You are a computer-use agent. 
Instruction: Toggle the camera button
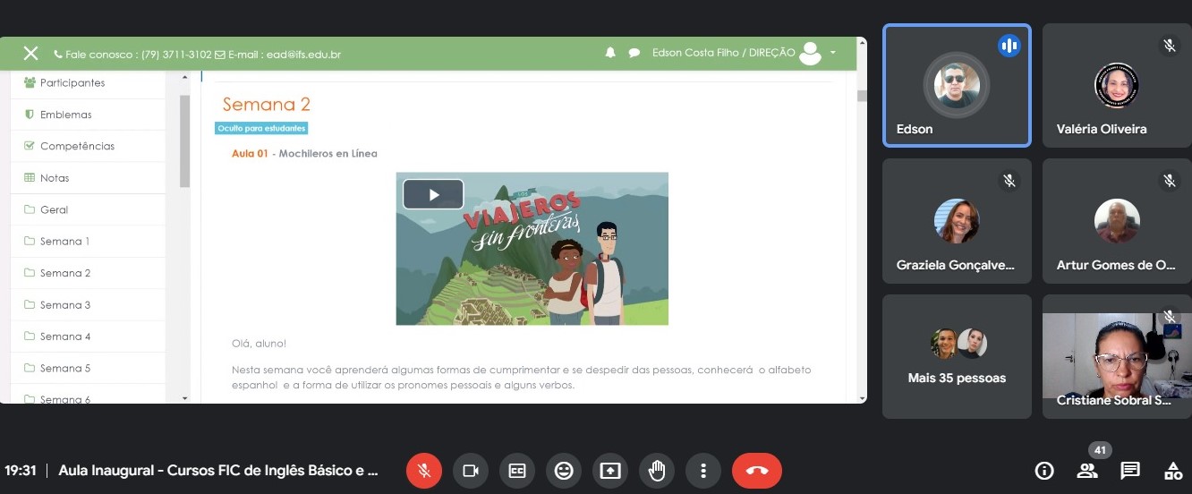[471, 471]
